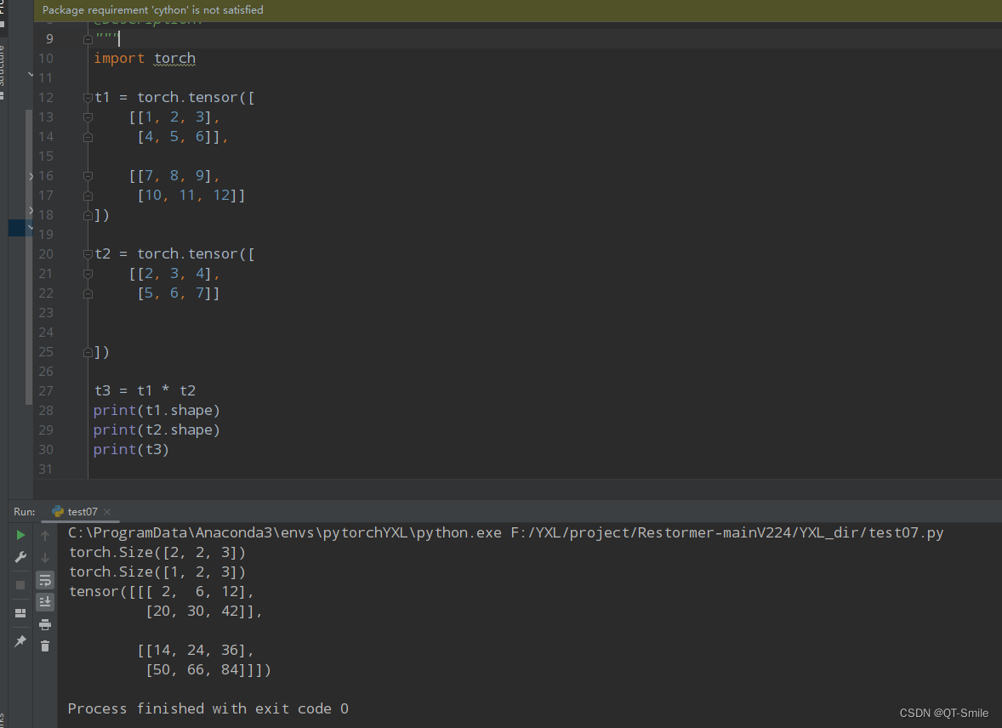Image resolution: width=1002 pixels, height=728 pixels.
Task: Collapse the code fold at line 12
Action: click(x=86, y=97)
